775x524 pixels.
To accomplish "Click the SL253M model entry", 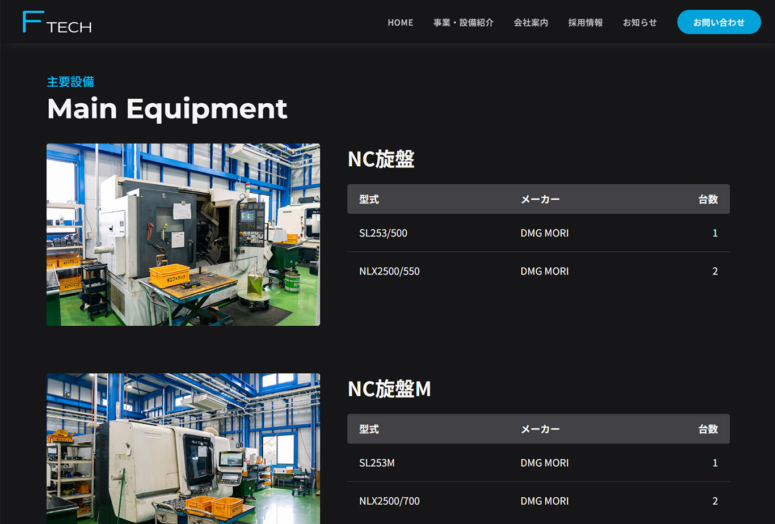I will click(377, 463).
